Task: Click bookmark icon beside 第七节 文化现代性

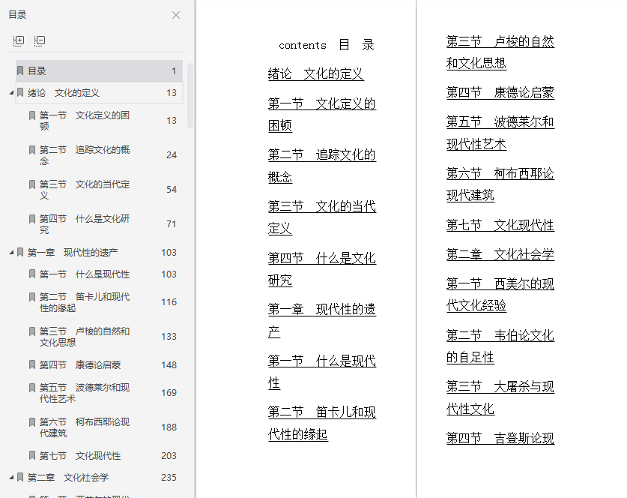Action: pos(32,455)
